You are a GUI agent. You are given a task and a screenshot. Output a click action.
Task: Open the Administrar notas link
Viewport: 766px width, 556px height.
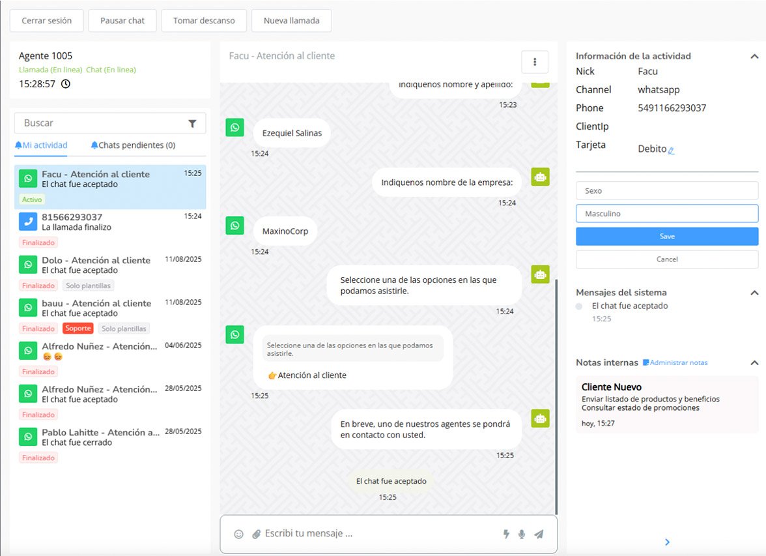(675, 362)
